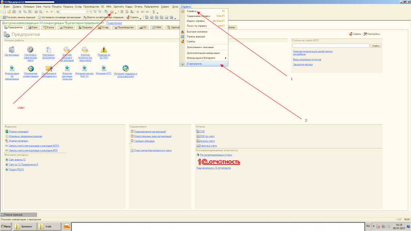
Task: Open the Файл menu in menu bar
Action: 6,6
